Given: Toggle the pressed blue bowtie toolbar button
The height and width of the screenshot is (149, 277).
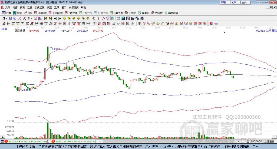Looking at the screenshot, I should point(10,18).
